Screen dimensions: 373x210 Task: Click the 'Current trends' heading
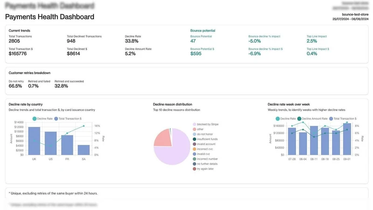click(x=19, y=30)
